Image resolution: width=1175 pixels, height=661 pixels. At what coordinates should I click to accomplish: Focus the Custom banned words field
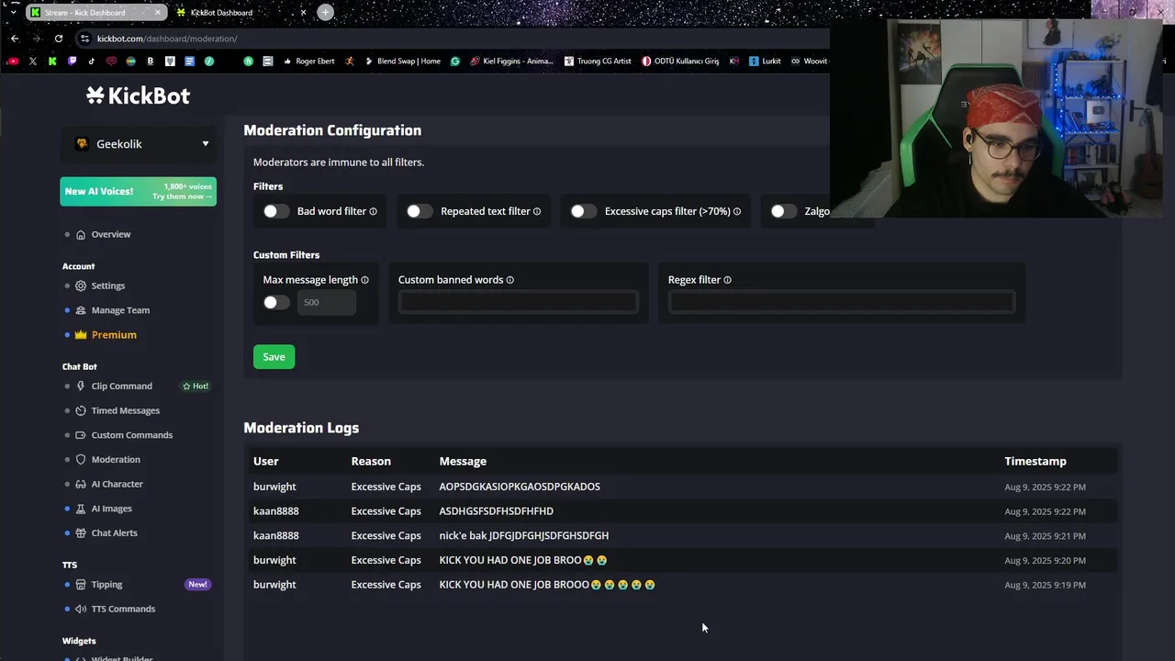pos(519,302)
